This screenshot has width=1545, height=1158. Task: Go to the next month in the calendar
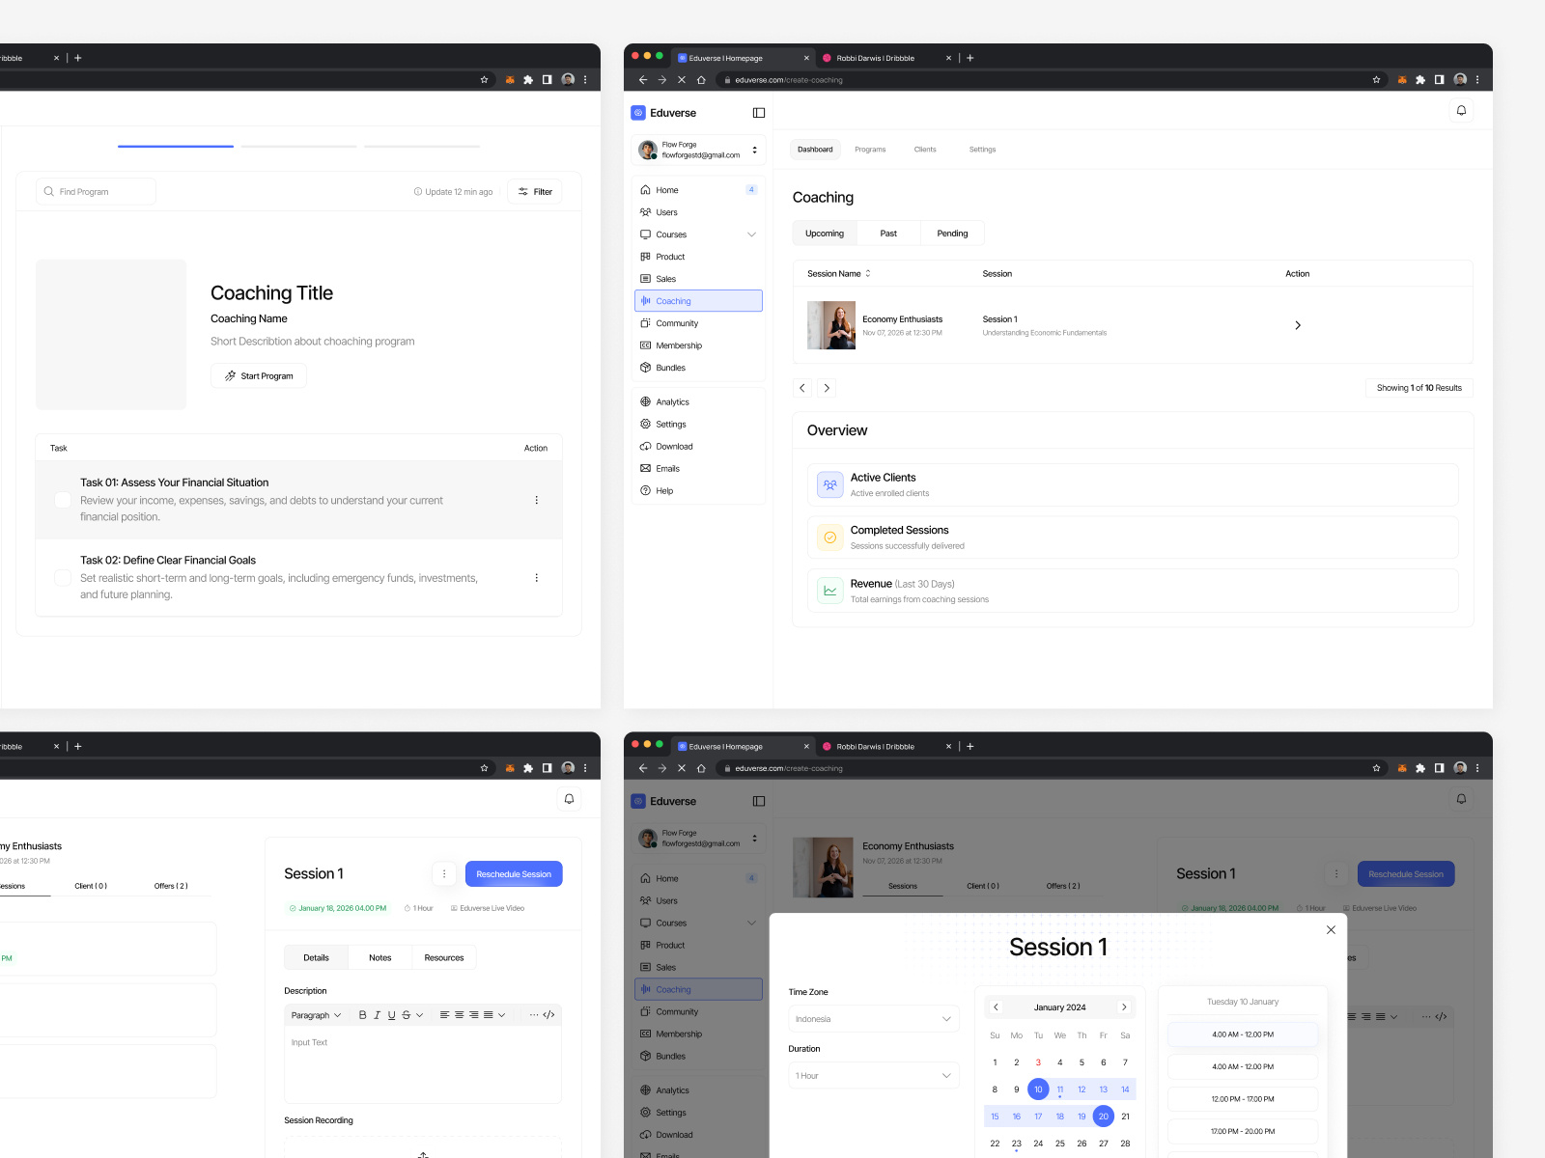1124,1007
